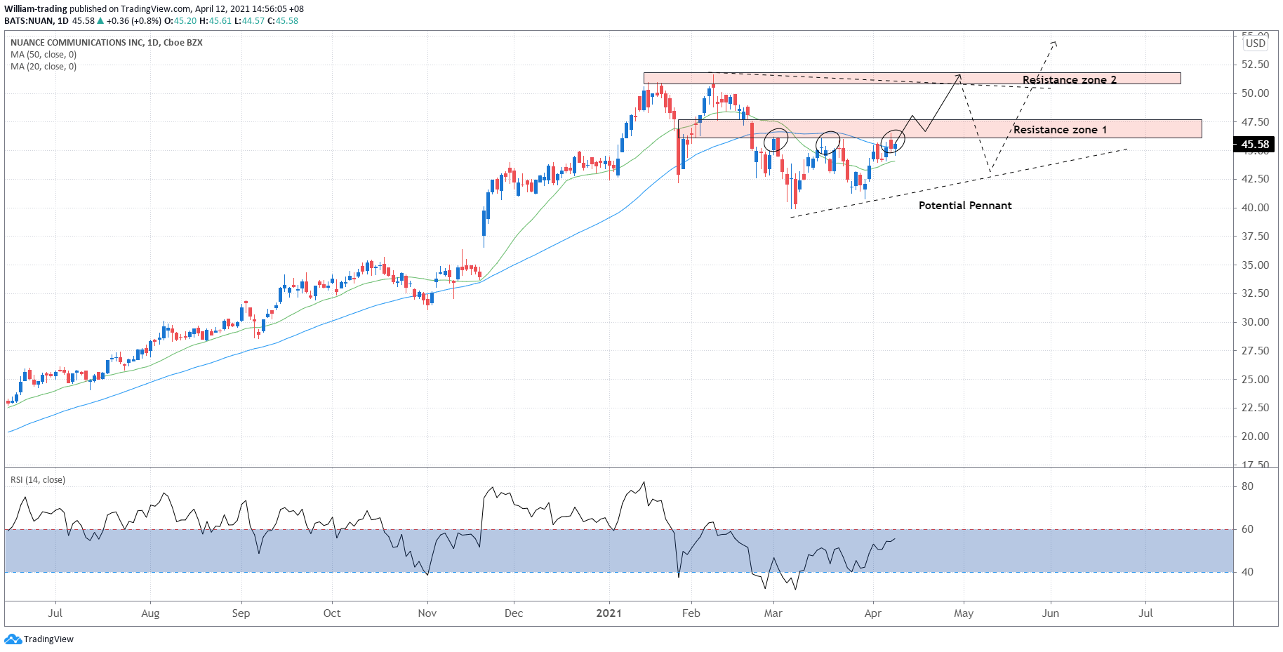Click the Potential Pennant annotation text
1283x652 pixels.
(x=965, y=206)
